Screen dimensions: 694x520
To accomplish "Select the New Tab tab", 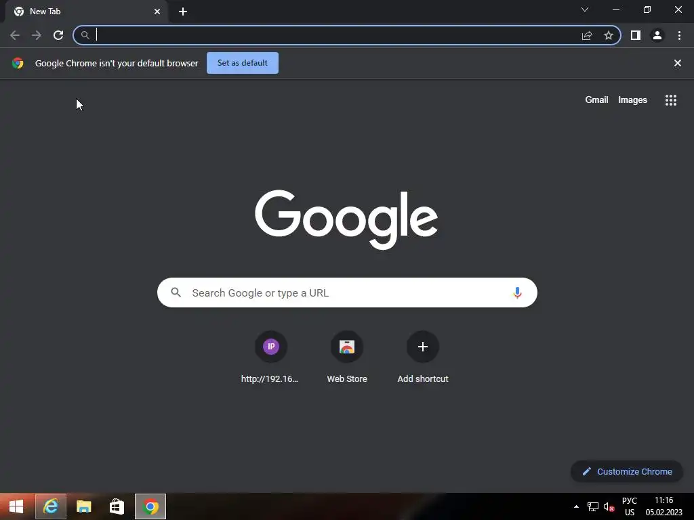I will [86, 12].
